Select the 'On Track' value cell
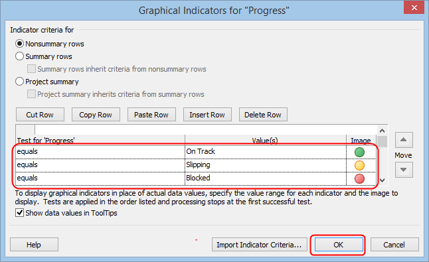 (266, 152)
